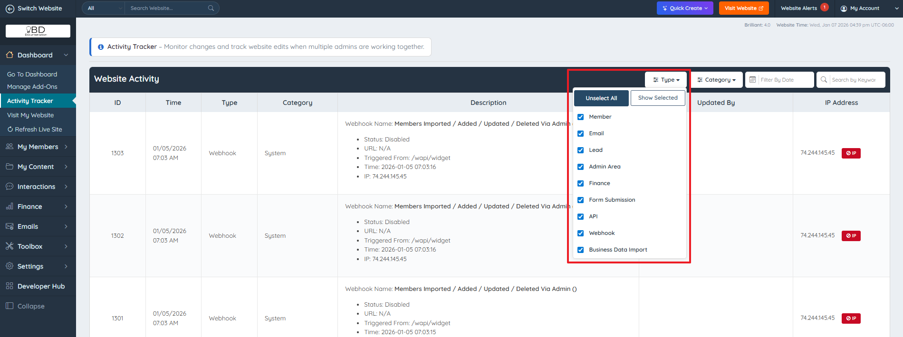Uncheck the Email checkbox
Viewport: 903px width, 337px height.
coord(580,134)
